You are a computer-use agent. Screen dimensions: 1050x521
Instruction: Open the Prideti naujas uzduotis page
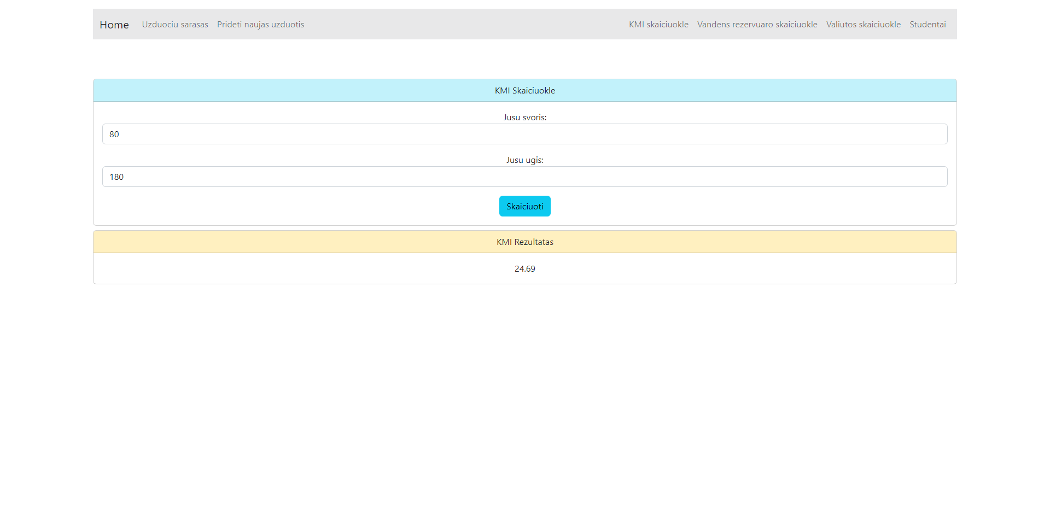(x=260, y=24)
